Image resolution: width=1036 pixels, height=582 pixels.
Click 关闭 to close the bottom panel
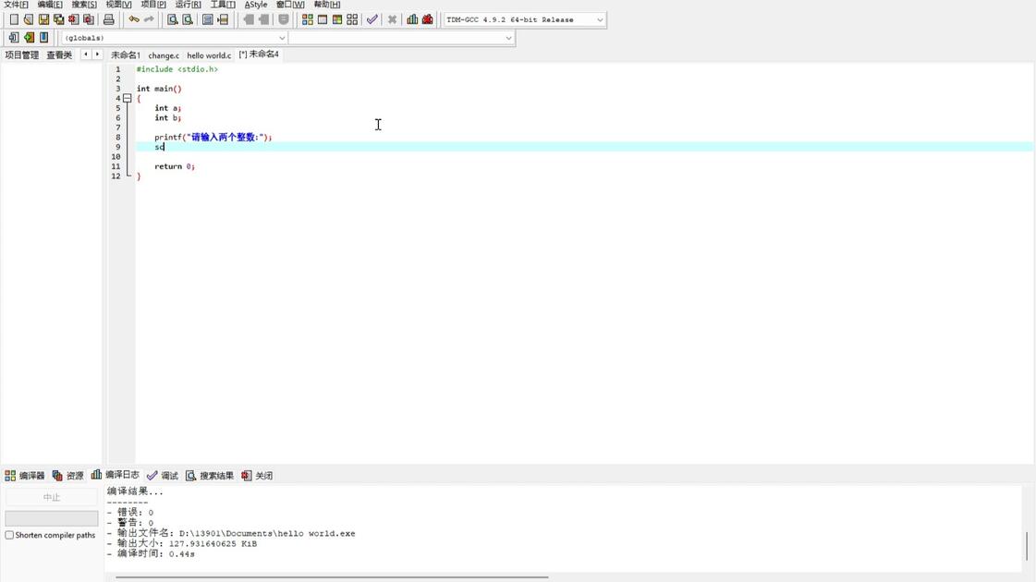[x=257, y=476]
